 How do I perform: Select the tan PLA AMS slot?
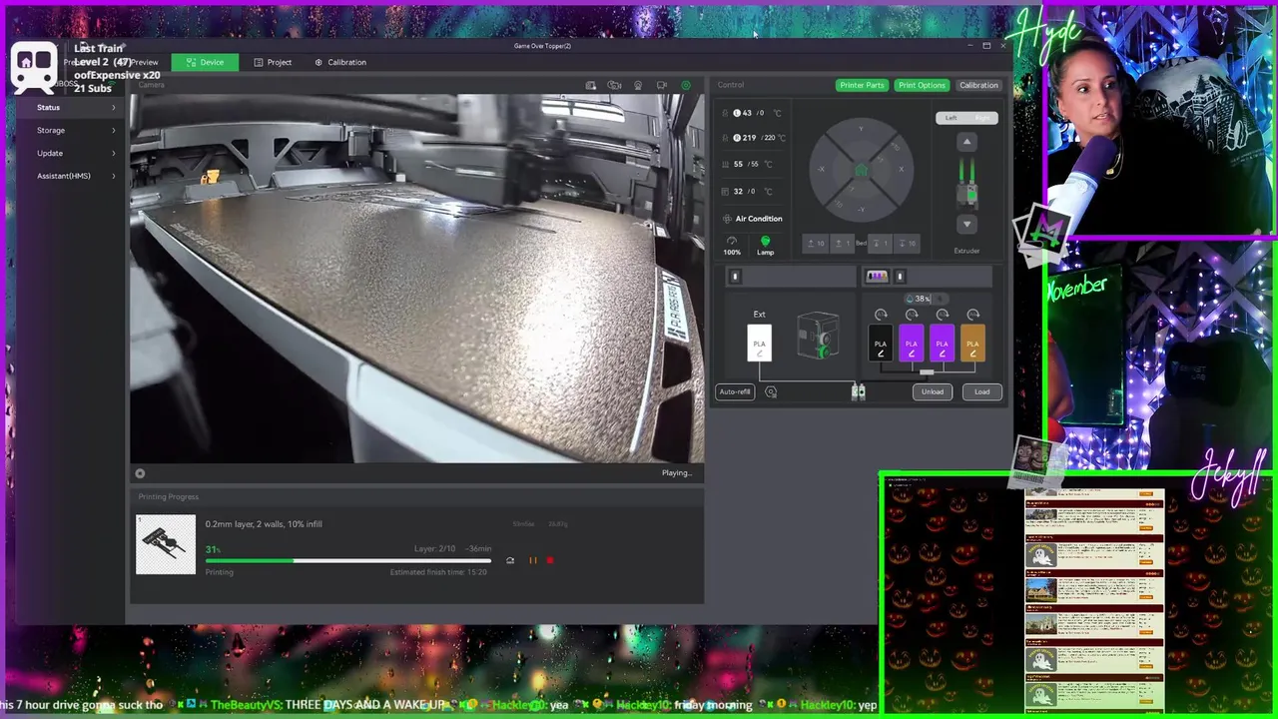tap(973, 344)
